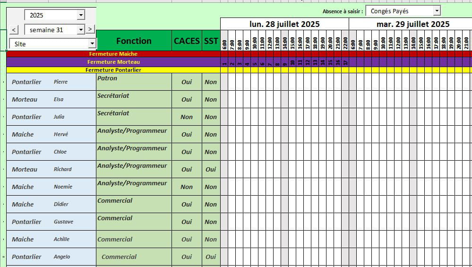Click Pierre's CACES value Oui

(187, 82)
